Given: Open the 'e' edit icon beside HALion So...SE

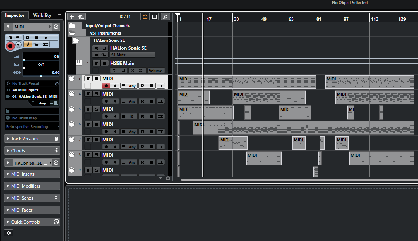Looking at the screenshot, I should 56,162.
